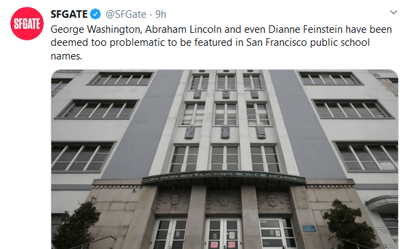Click the word 'names.' ending the tweet
The image size is (409, 249).
pyautogui.click(x=66, y=56)
